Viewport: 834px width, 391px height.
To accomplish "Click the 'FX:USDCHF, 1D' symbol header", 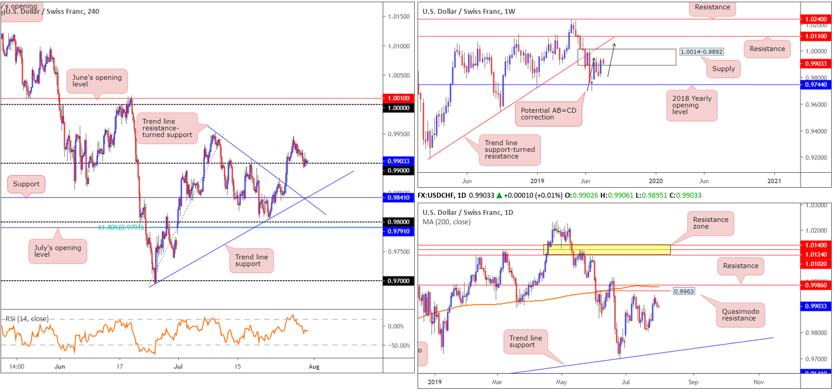I will 442,195.
